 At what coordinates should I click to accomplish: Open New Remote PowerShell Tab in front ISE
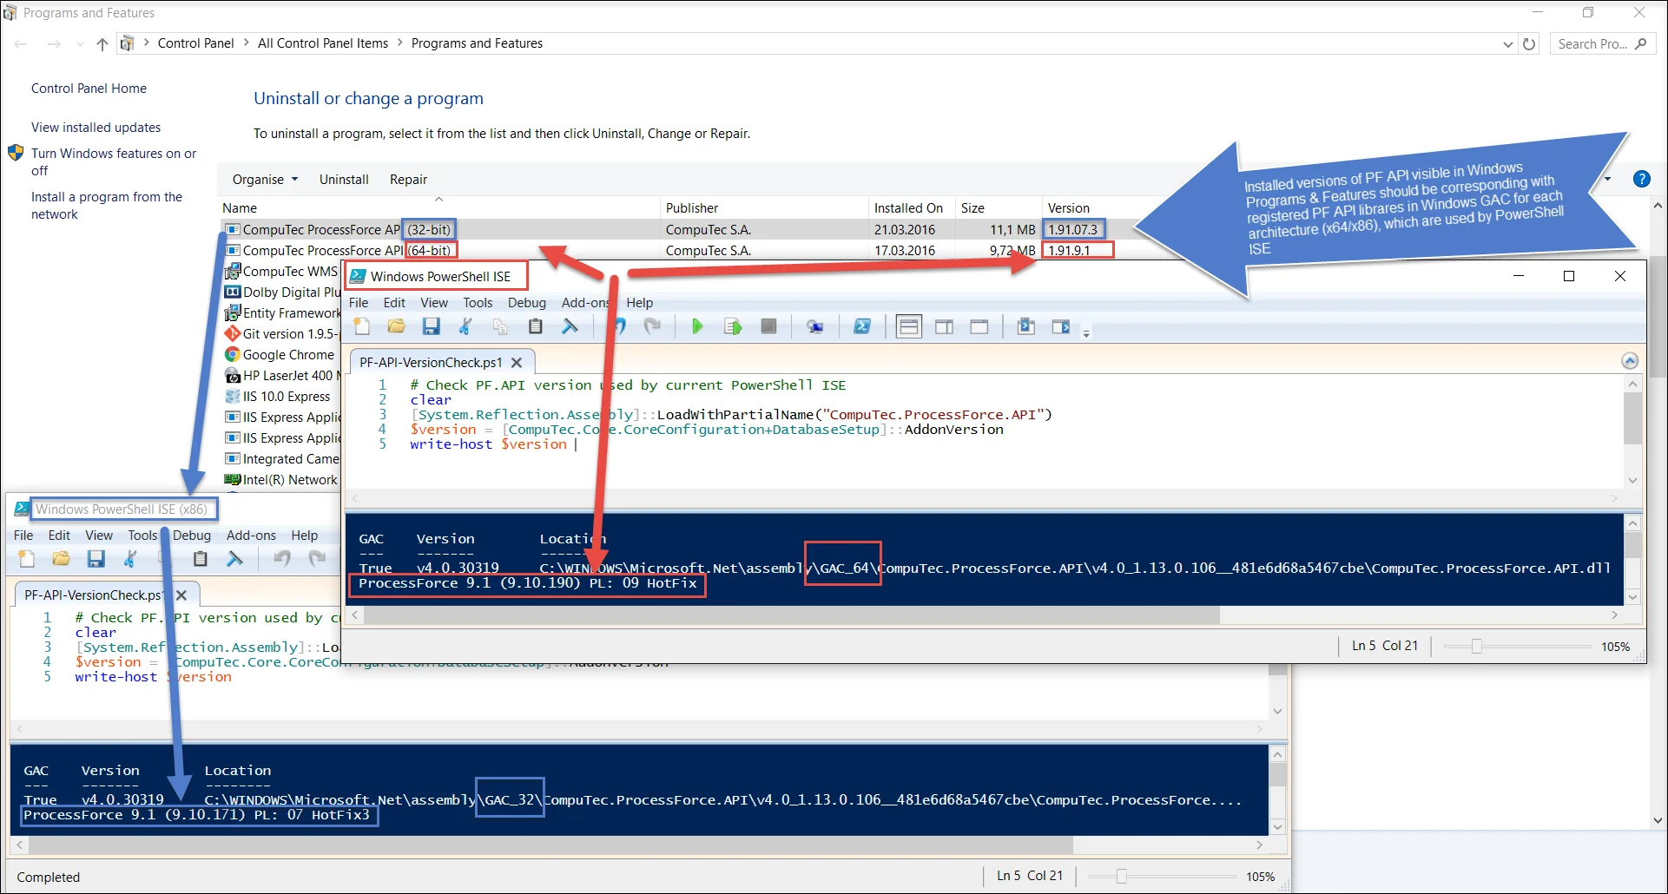(814, 326)
